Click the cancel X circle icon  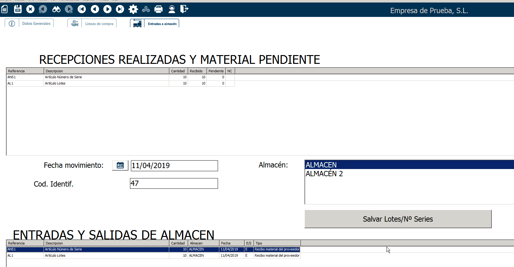point(30,9)
